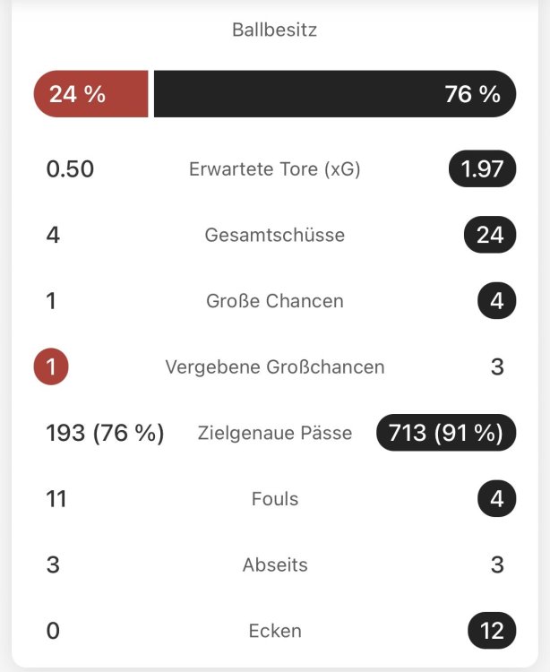Select the Zielgenaue Pässe label
This screenshot has height=672, width=550.
click(x=275, y=433)
